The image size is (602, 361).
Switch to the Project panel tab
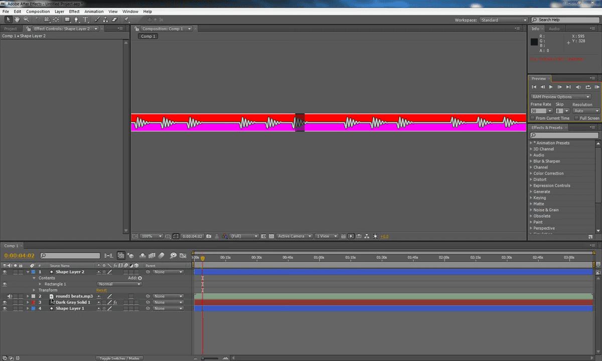click(x=11, y=29)
